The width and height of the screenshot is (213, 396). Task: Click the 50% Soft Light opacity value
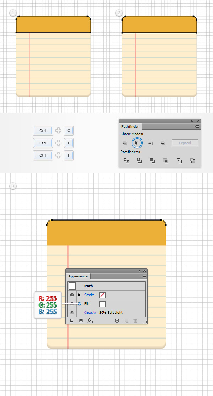(x=111, y=312)
